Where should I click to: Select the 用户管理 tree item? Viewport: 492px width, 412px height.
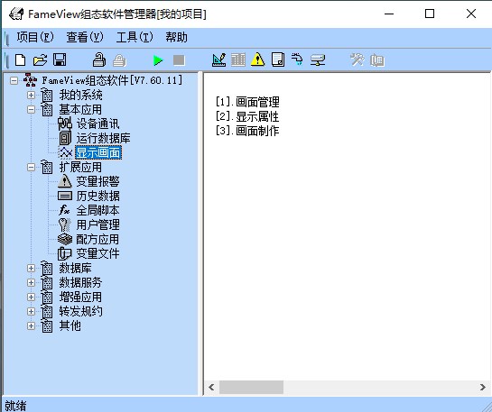click(97, 224)
